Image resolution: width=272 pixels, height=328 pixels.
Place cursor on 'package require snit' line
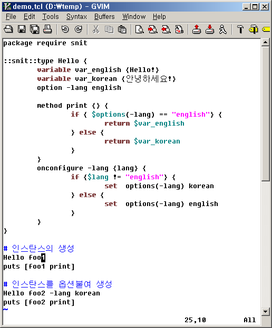pyautogui.click(x=45, y=43)
